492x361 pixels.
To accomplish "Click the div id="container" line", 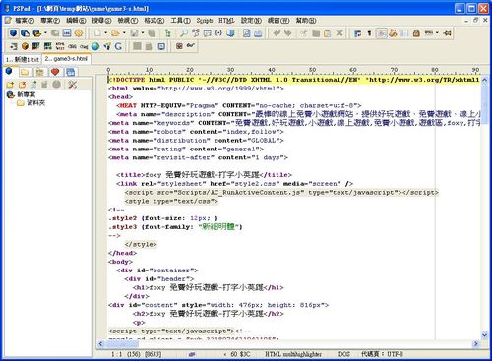I will tap(157, 271).
